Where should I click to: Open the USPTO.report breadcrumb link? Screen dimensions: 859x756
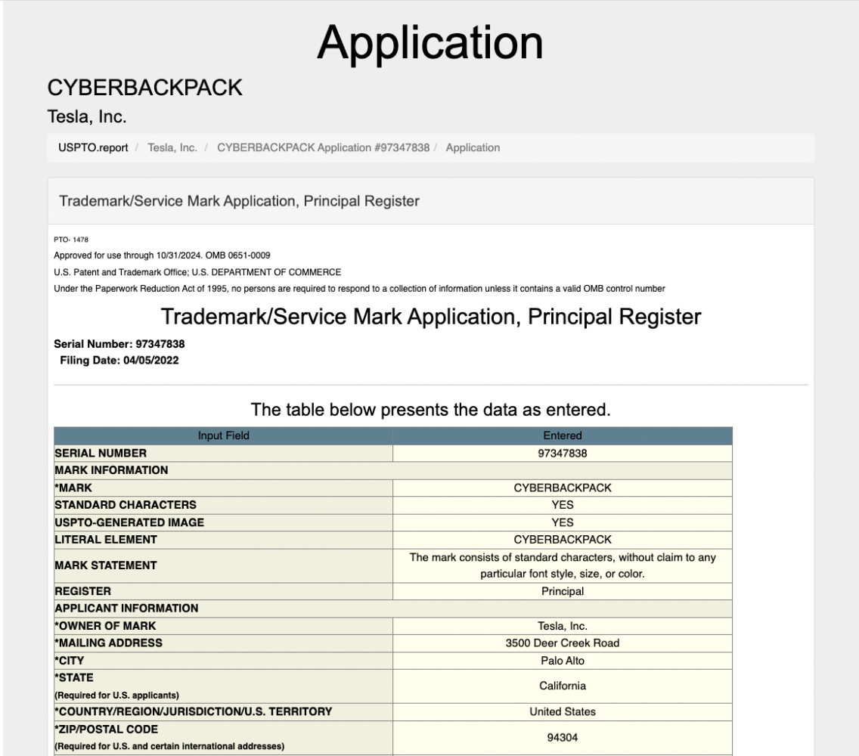93,148
